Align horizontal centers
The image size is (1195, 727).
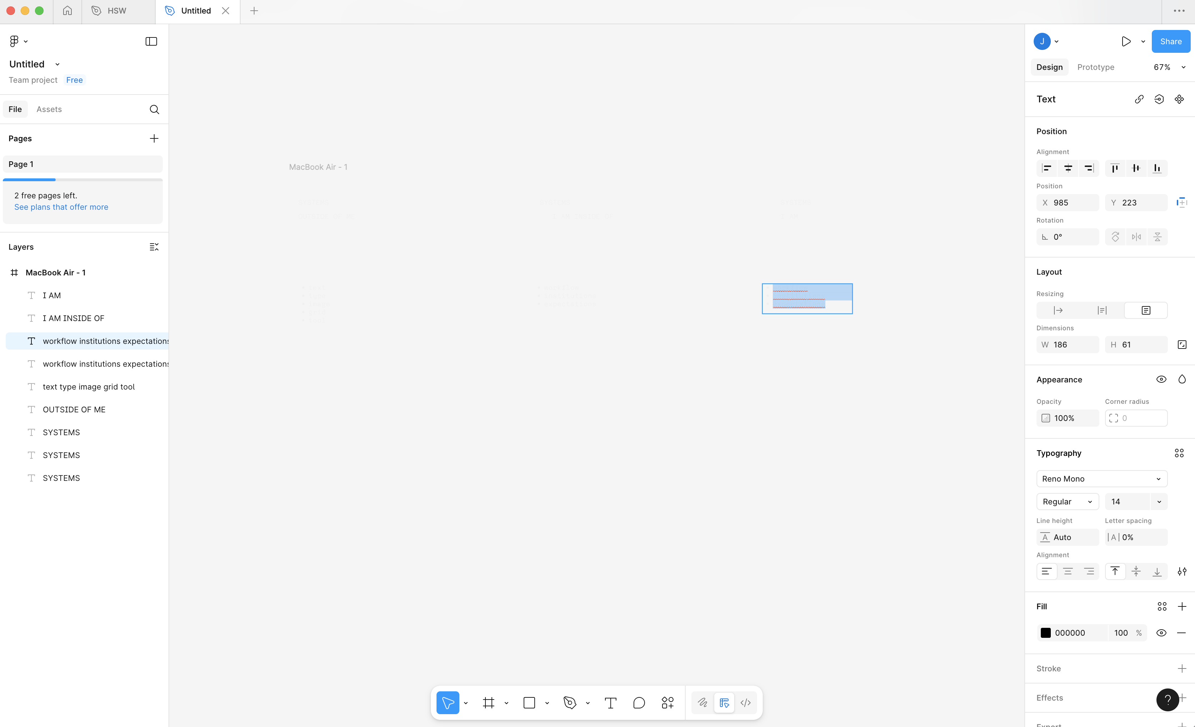point(1068,168)
